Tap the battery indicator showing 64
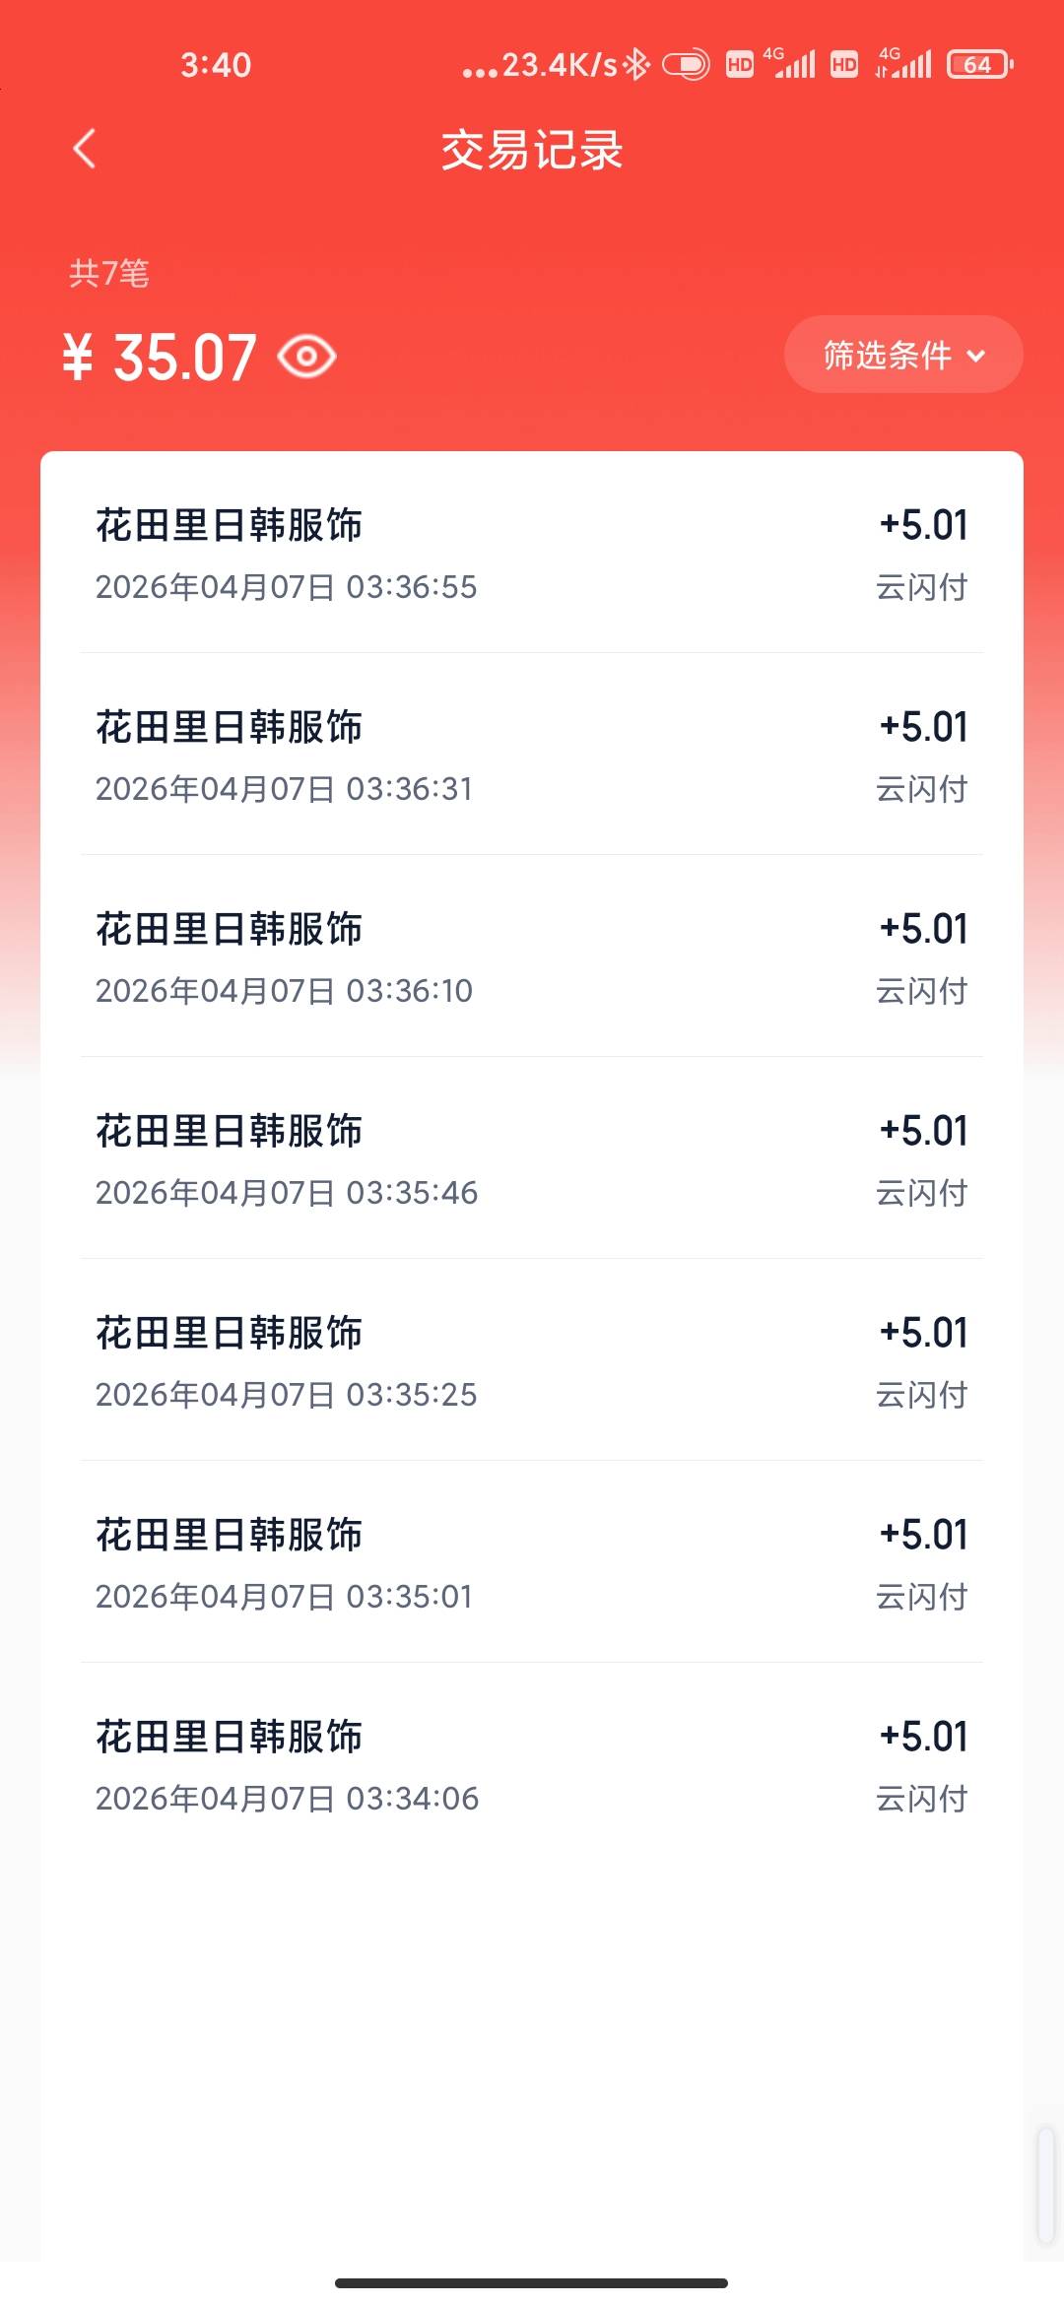The height and width of the screenshot is (2305, 1064). point(979,65)
